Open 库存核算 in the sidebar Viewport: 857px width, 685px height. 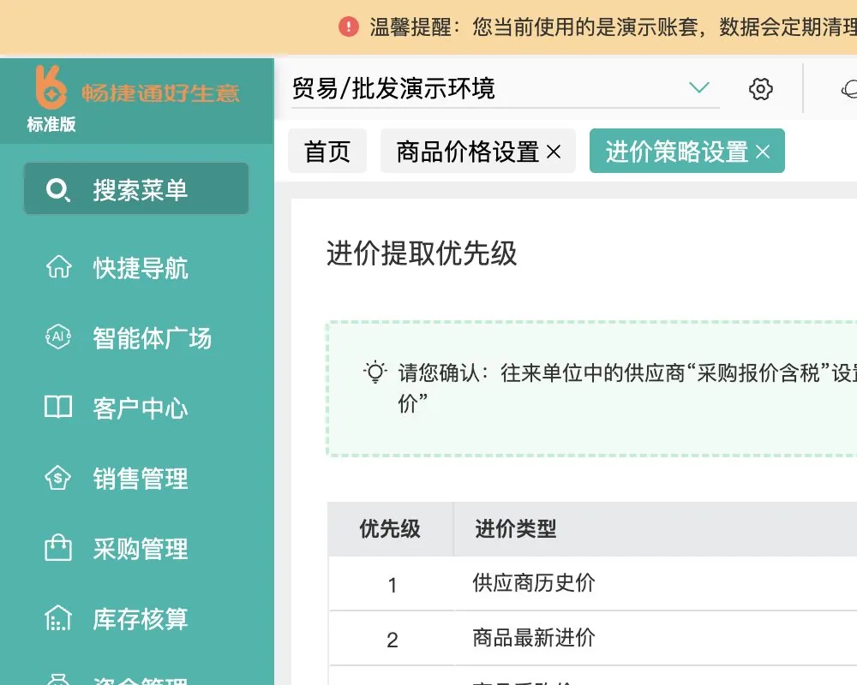140,619
